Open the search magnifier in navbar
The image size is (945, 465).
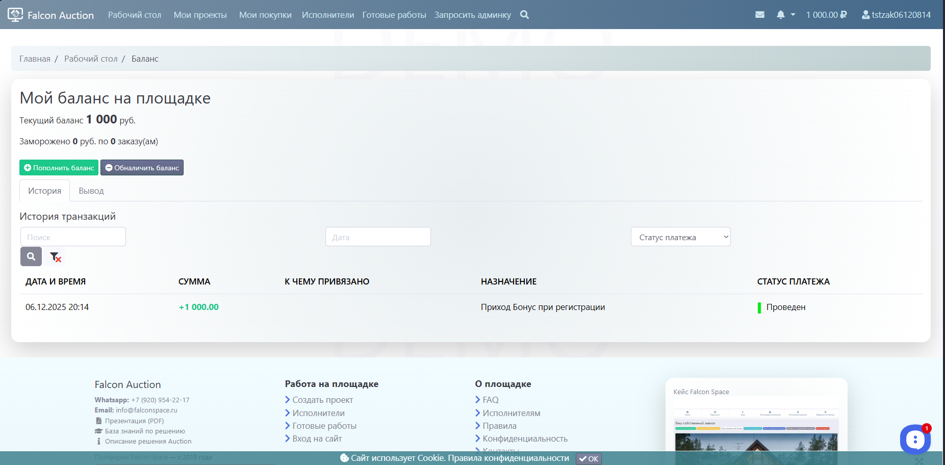524,15
